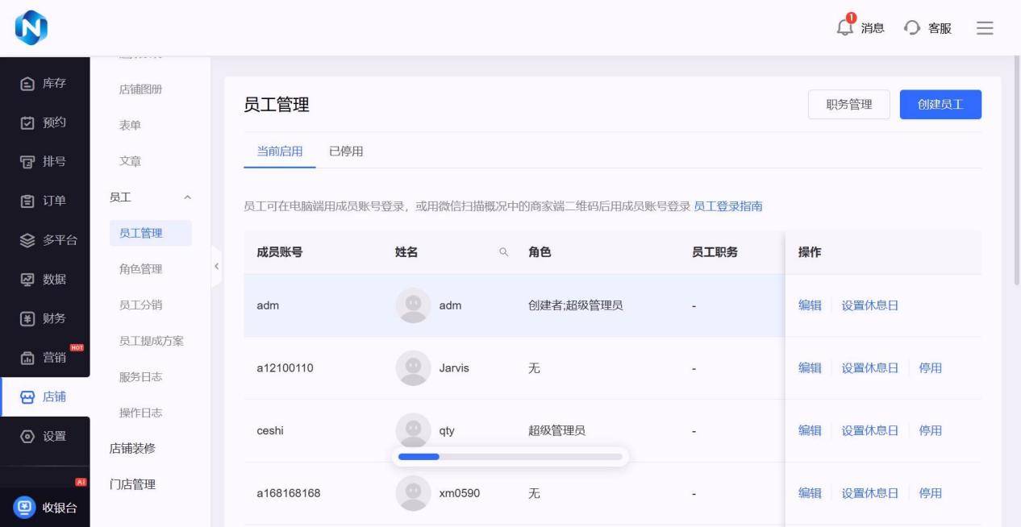Click 职务管理 button

[848, 105]
